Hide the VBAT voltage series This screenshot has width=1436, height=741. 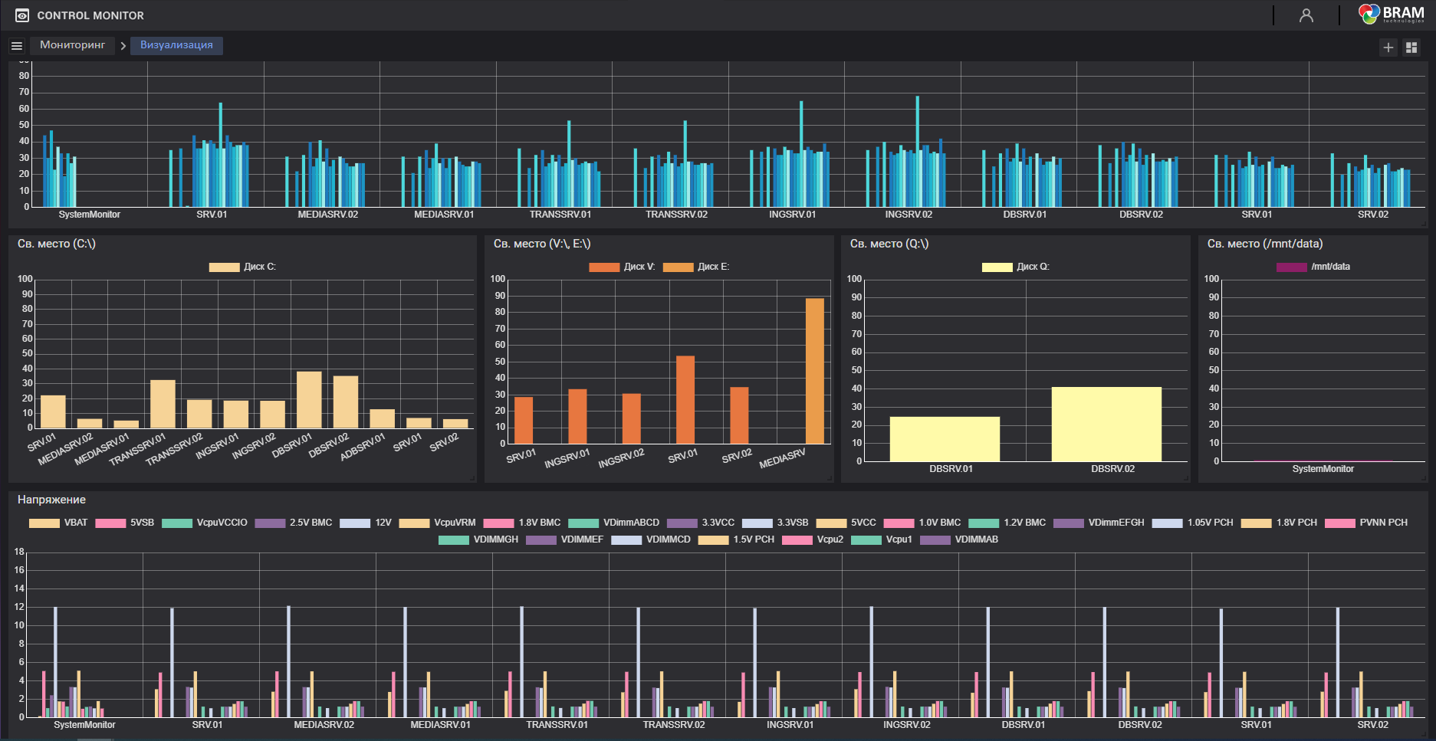click(x=58, y=523)
